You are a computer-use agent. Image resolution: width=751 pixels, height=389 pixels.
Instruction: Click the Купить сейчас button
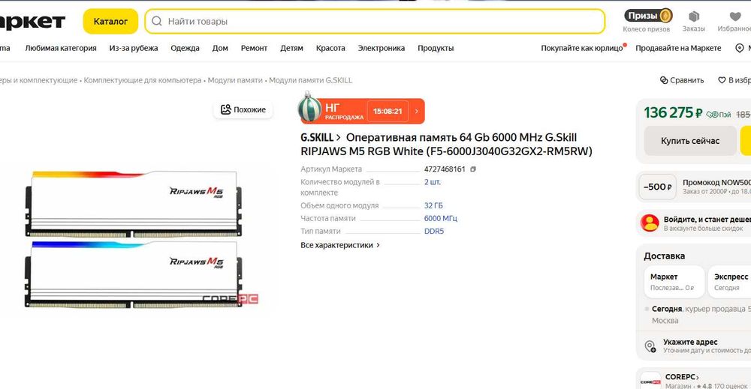point(690,141)
